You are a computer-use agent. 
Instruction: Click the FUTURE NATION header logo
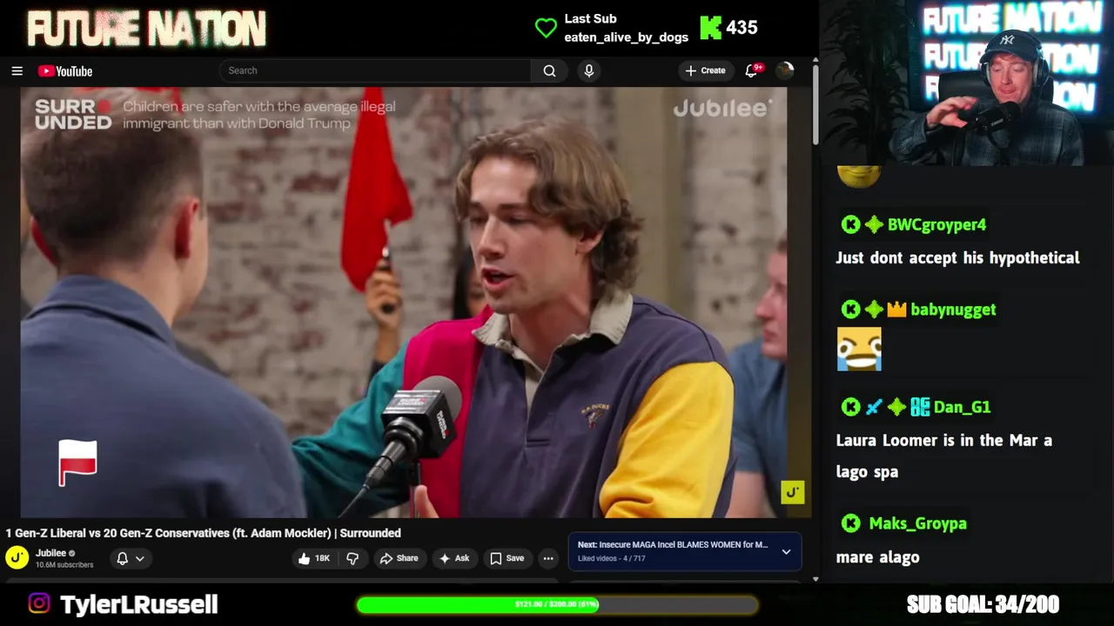coord(146,30)
